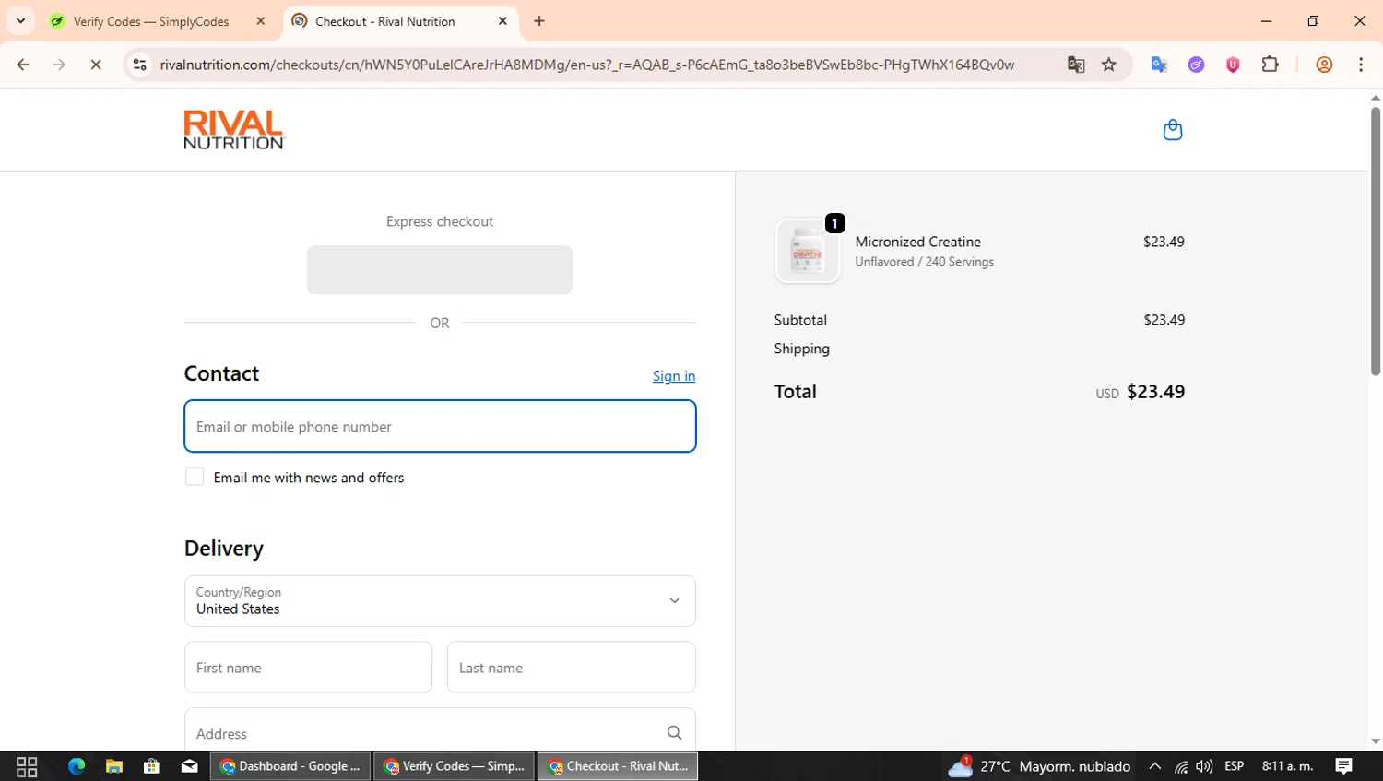Image resolution: width=1383 pixels, height=781 pixels.
Task: Click the Express checkout placeholder button
Action: pos(440,270)
